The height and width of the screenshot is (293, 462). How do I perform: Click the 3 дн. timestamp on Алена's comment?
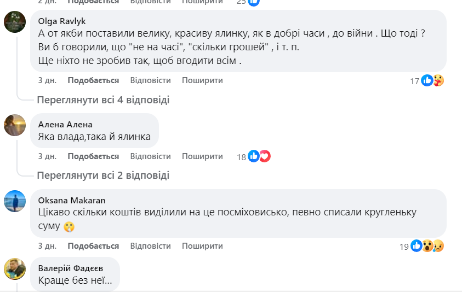(47, 156)
